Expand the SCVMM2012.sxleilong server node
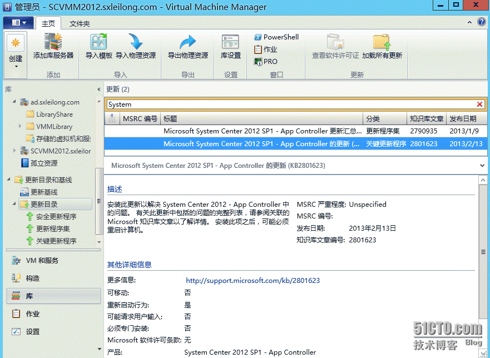490x358 pixels. [x=14, y=151]
